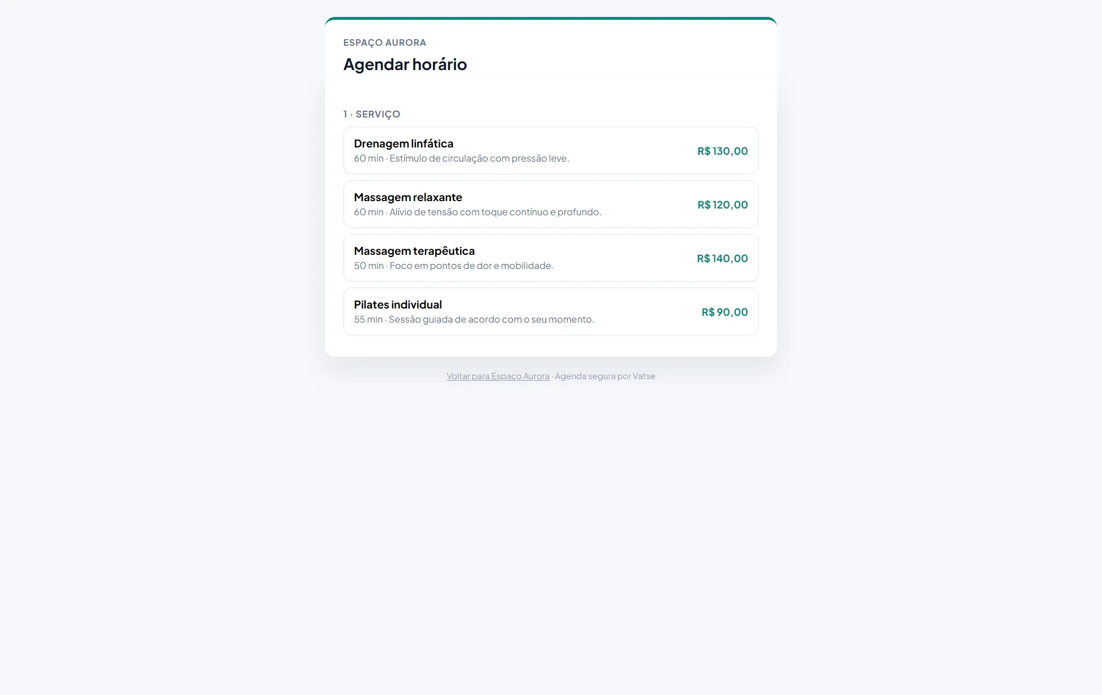The image size is (1102, 695).
Task: Select Pilates individual session
Action: pyautogui.click(x=550, y=311)
